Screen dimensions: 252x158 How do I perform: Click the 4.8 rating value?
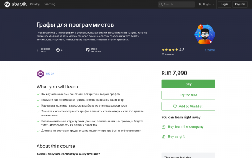(182, 50)
